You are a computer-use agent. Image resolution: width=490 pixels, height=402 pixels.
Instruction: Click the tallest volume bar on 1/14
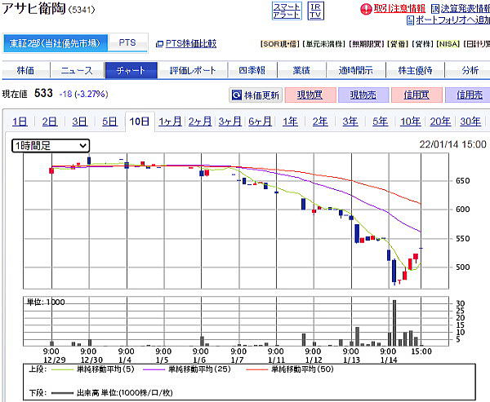394,322
